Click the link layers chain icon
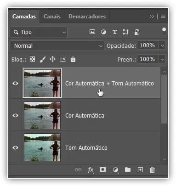The image size is (176, 186). (78, 169)
